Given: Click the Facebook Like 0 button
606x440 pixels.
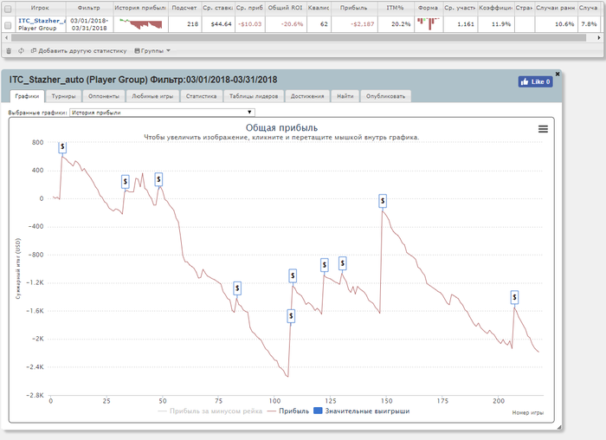Looking at the screenshot, I should [x=535, y=81].
